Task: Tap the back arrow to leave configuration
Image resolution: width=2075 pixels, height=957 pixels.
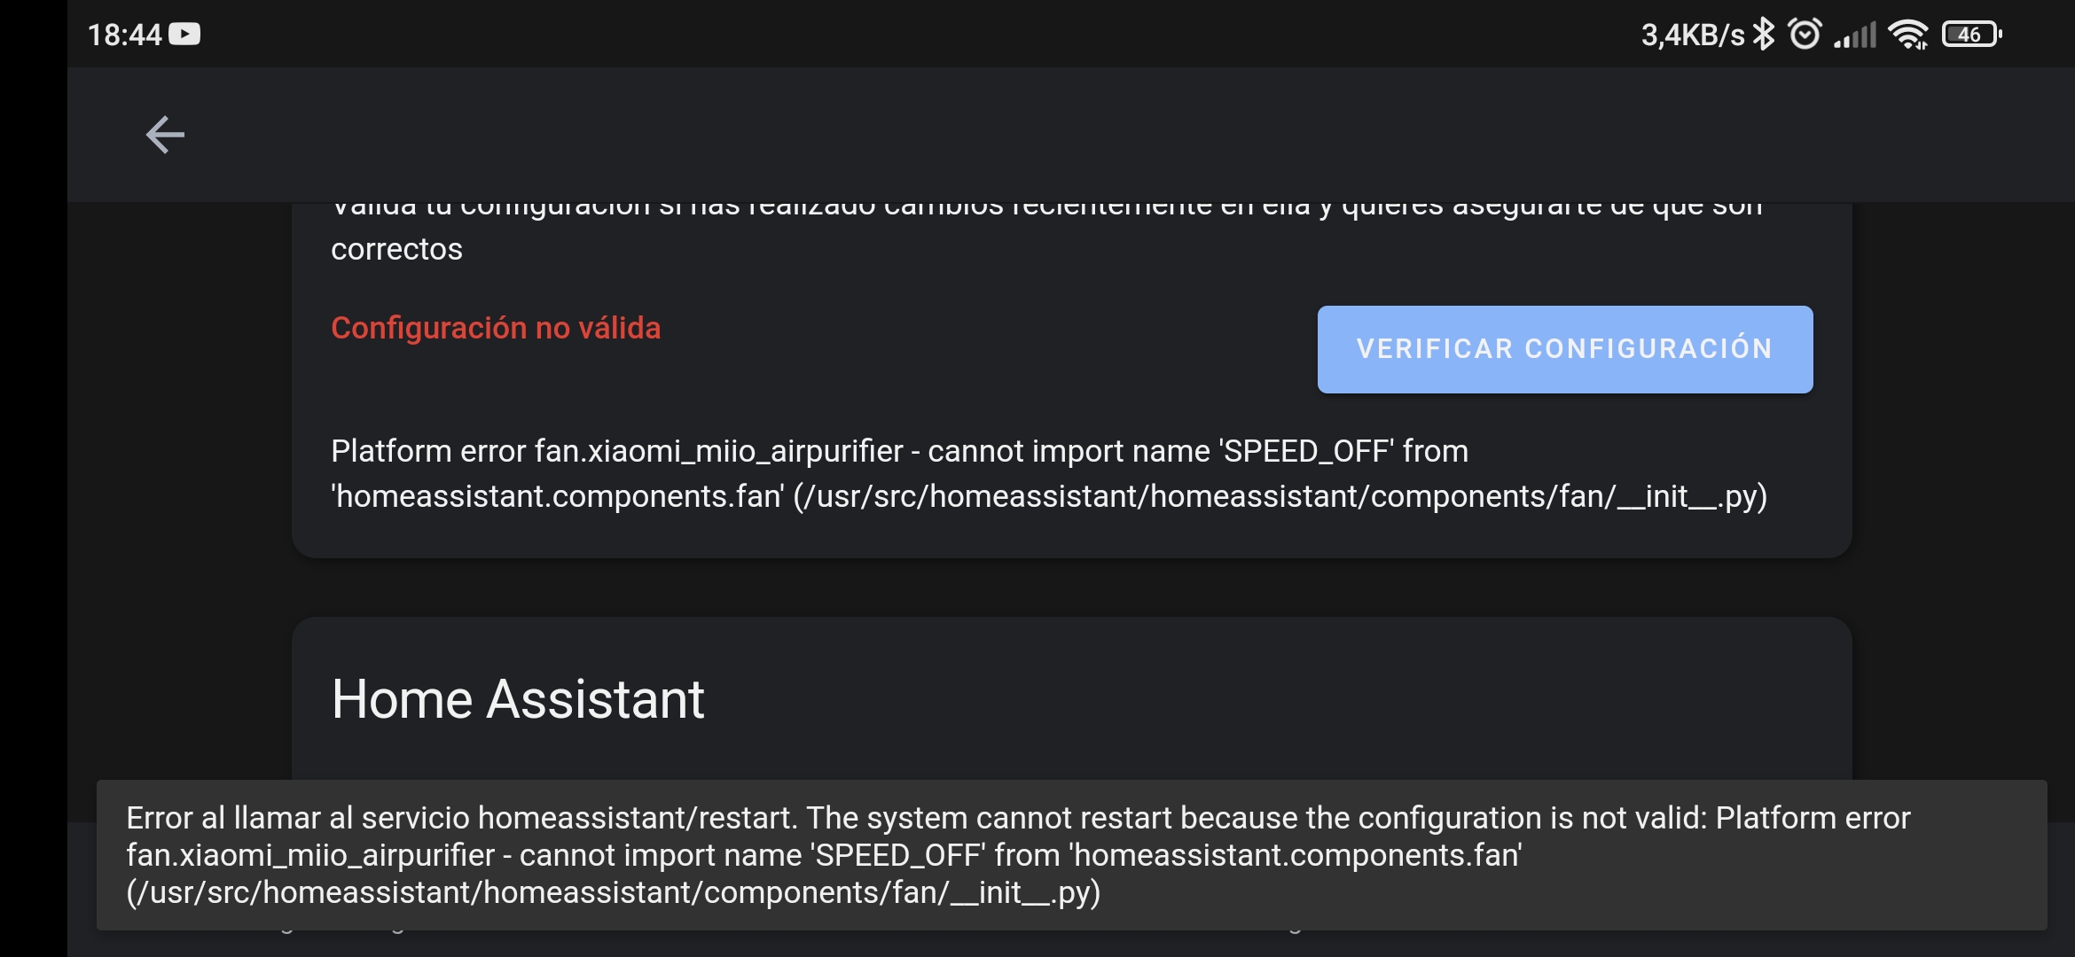Action: click(165, 135)
